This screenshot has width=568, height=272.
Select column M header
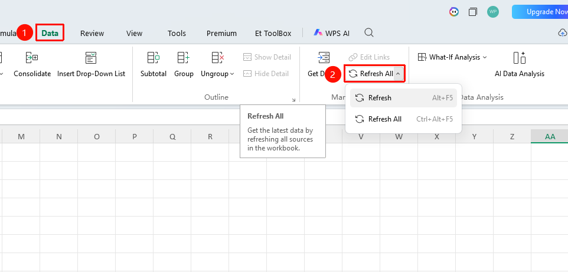point(21,136)
